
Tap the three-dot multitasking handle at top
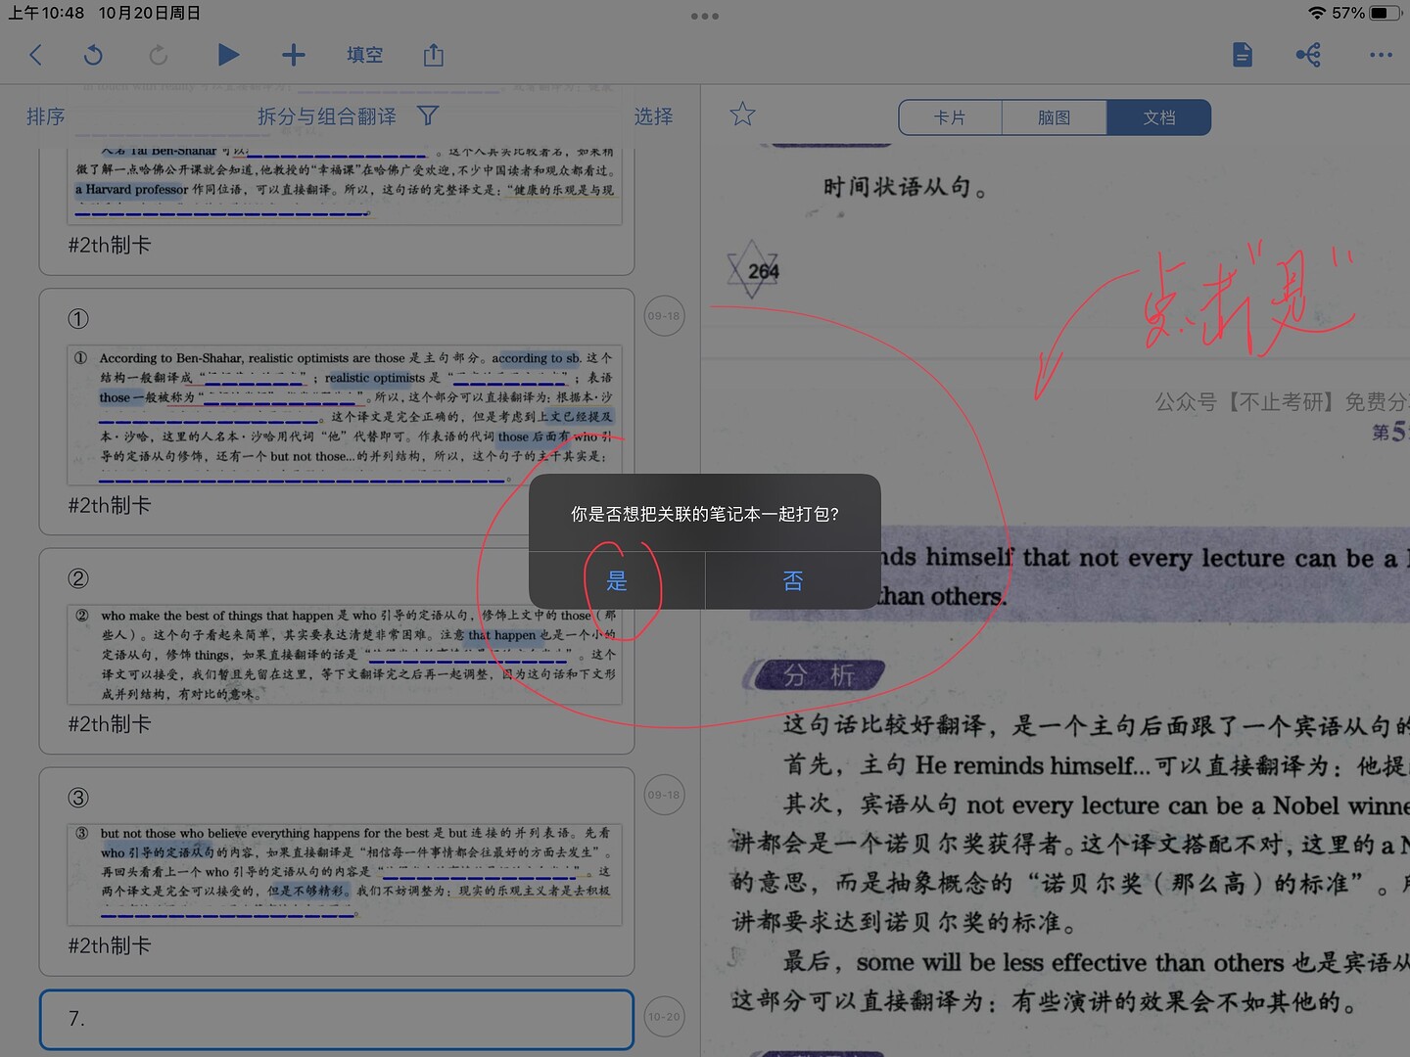pyautogui.click(x=705, y=16)
